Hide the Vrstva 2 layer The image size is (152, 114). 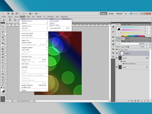point(117,54)
